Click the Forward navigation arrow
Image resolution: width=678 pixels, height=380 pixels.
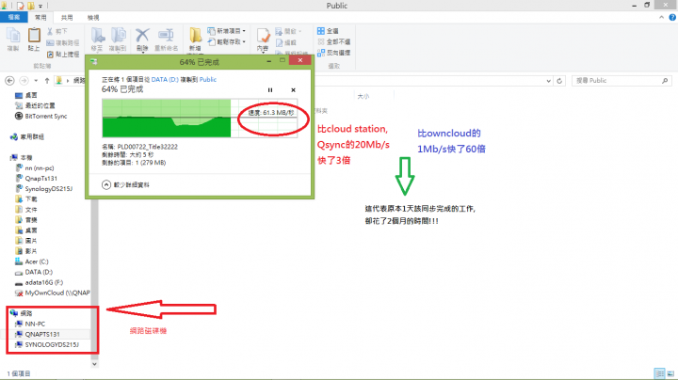24,81
